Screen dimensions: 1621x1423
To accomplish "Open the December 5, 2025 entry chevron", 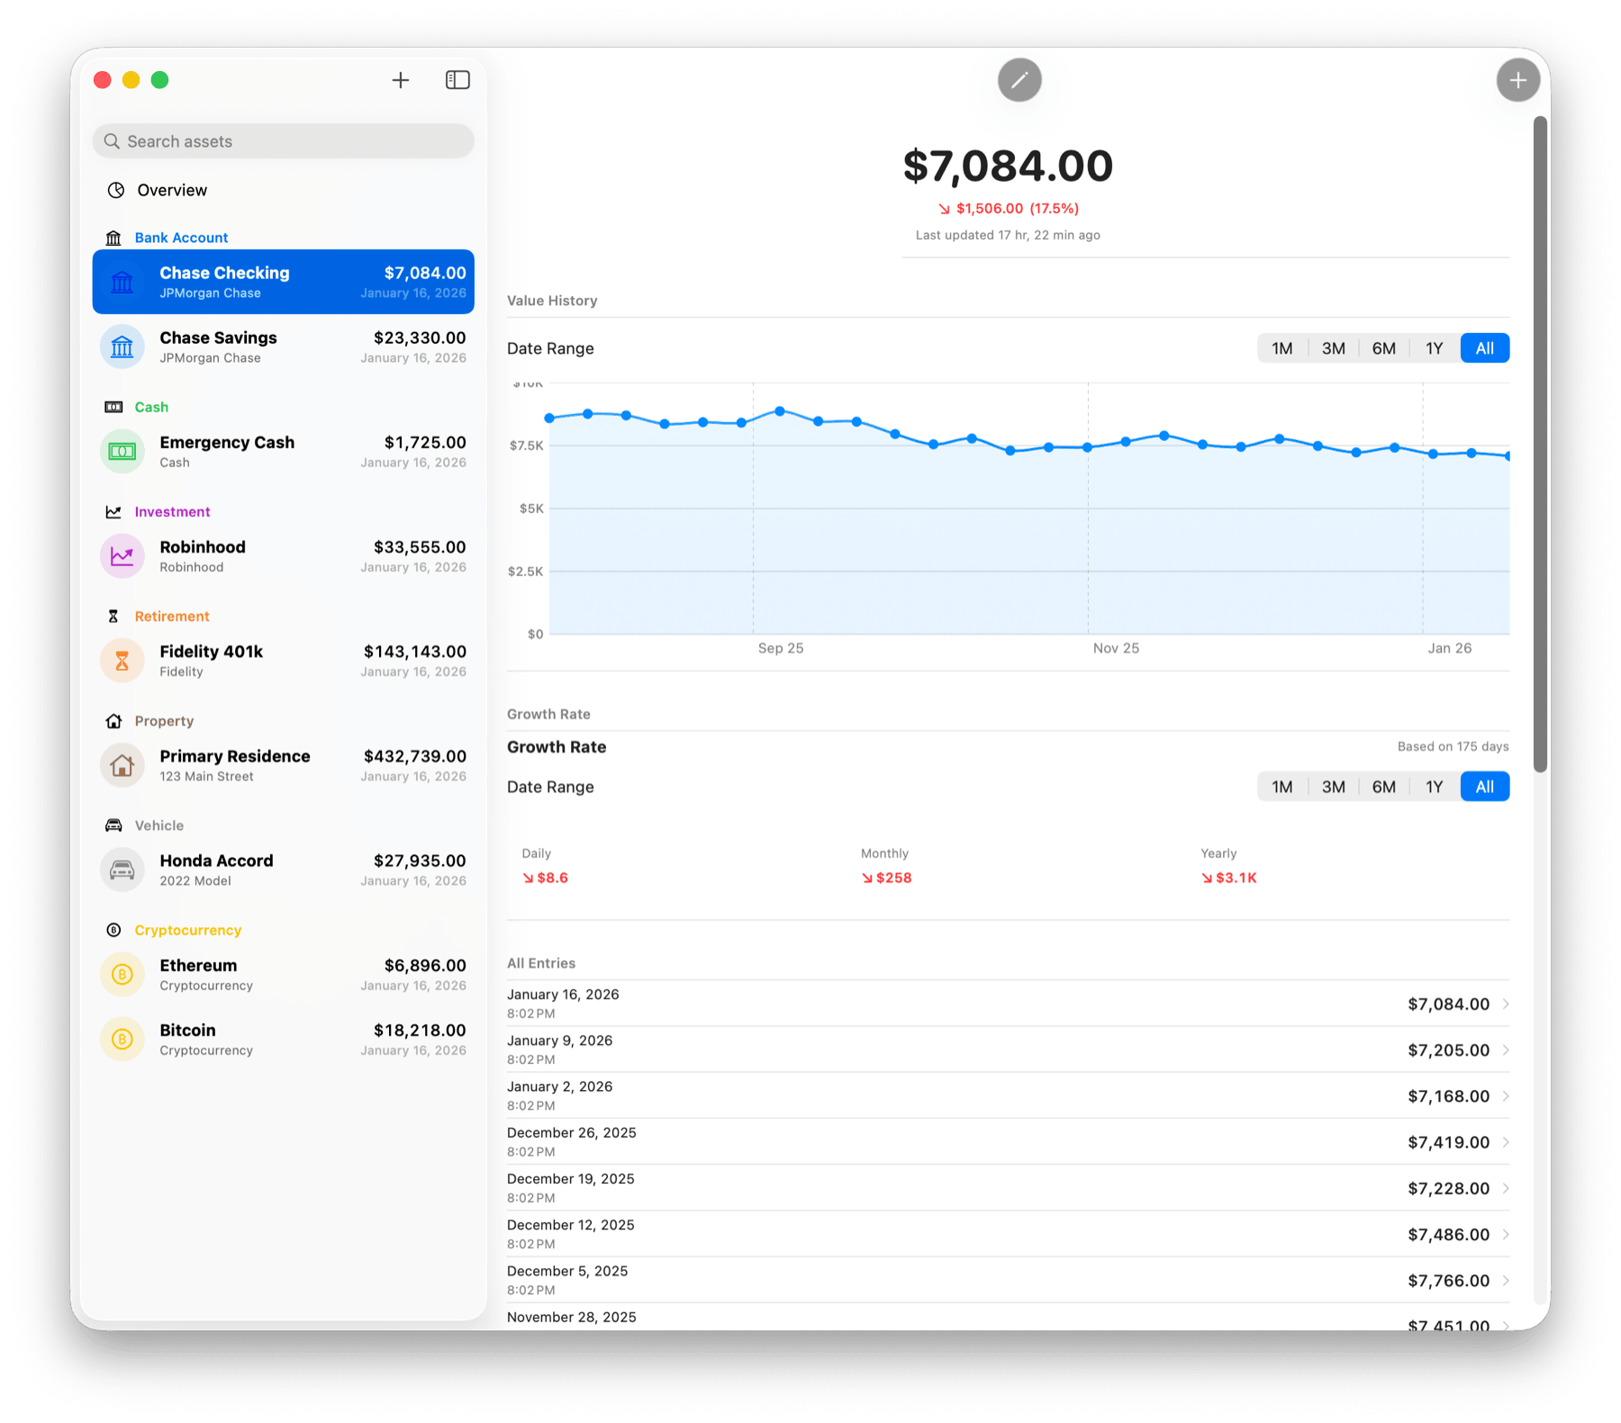I will [1506, 1281].
